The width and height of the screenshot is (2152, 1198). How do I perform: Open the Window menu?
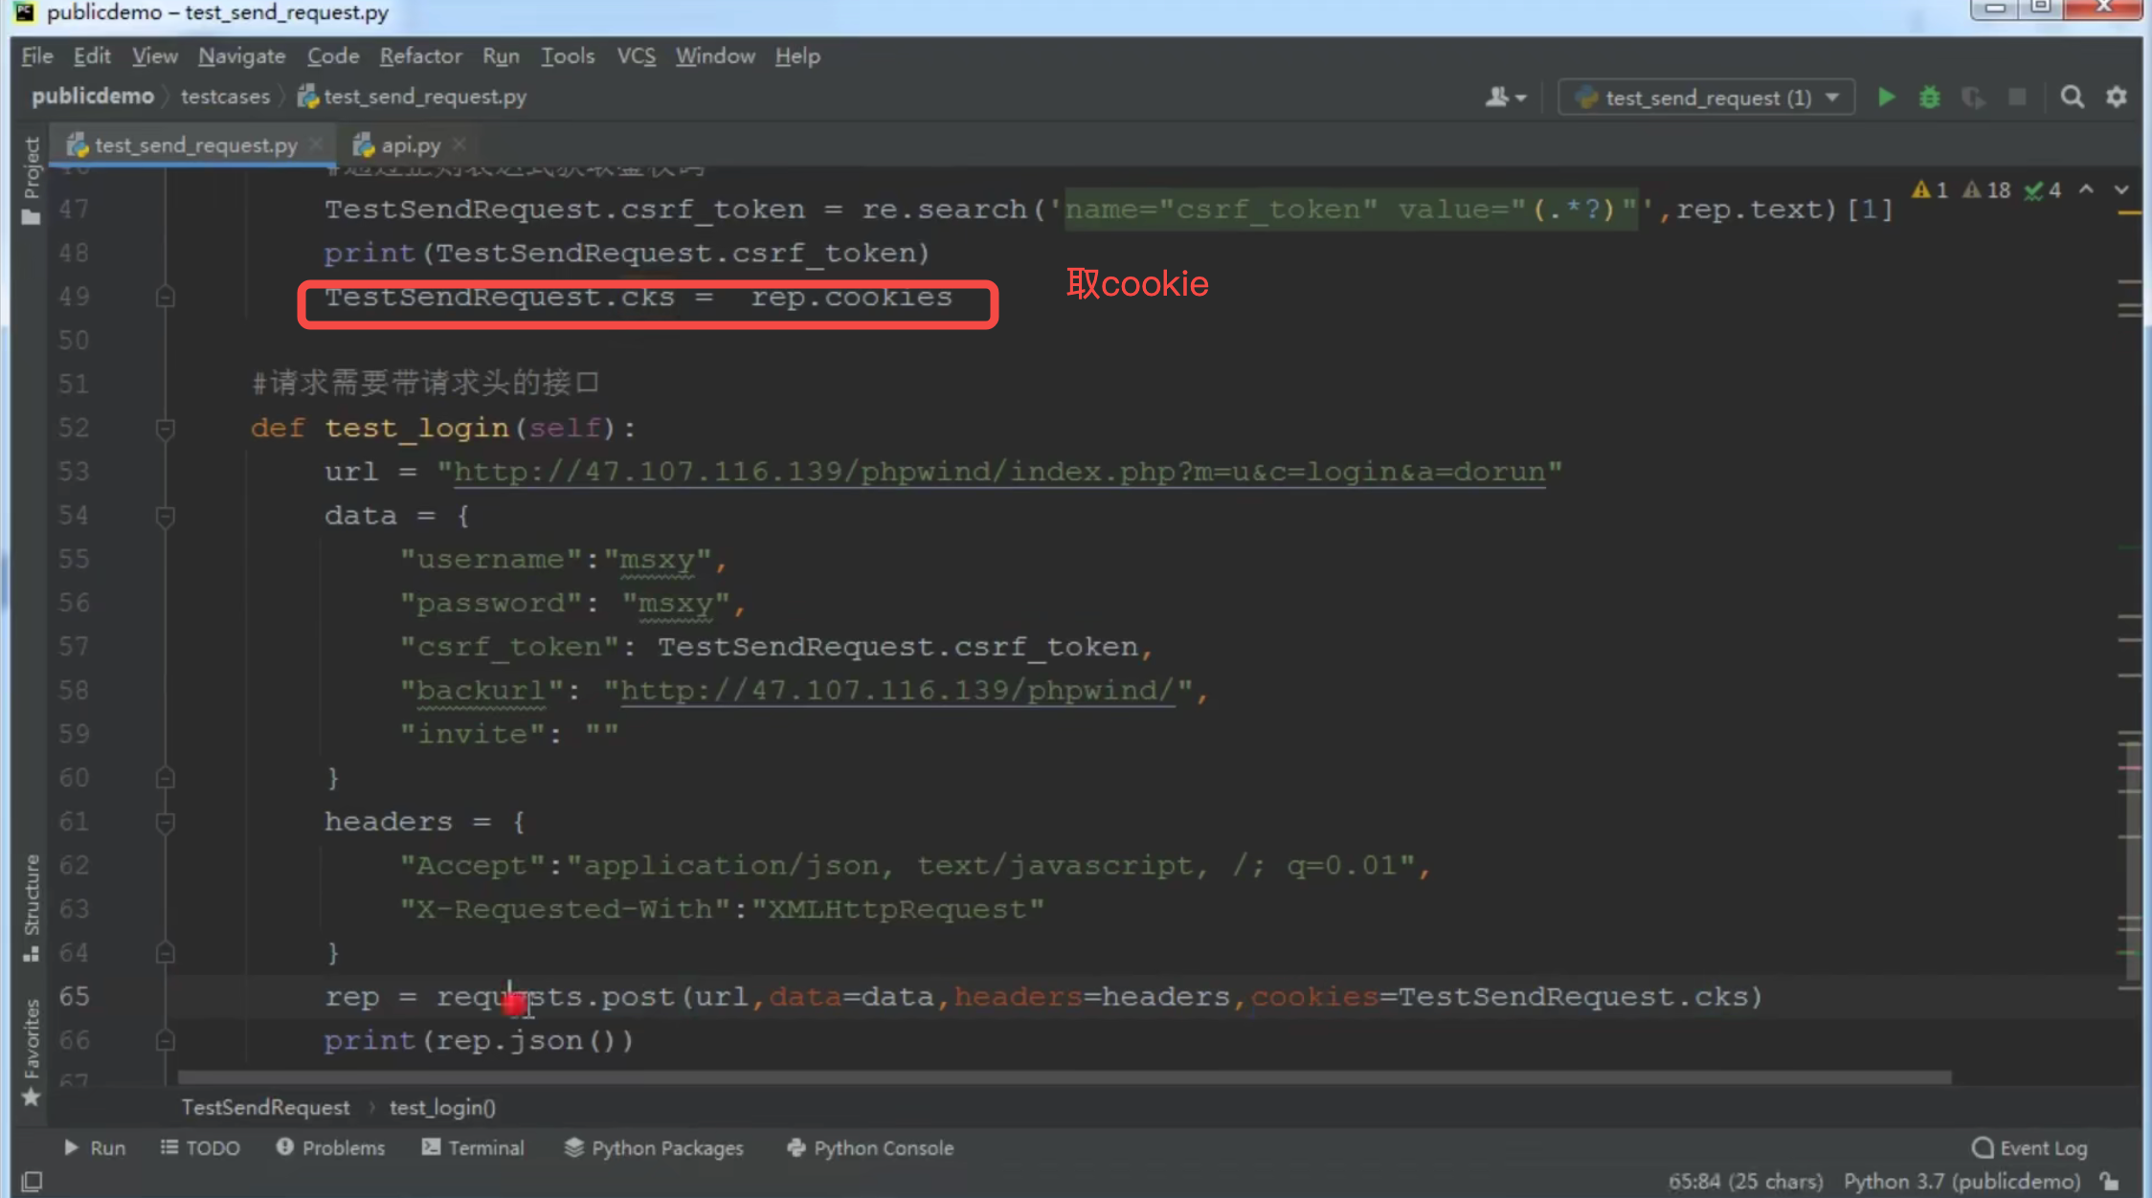[715, 56]
